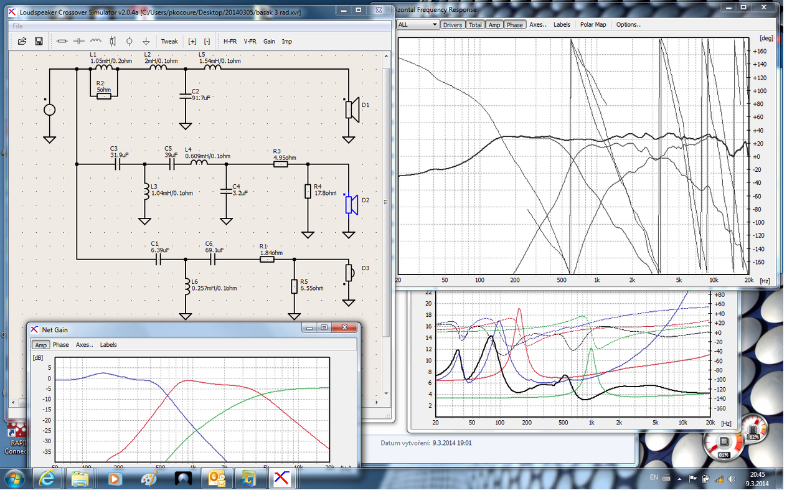
Task: Toggle Amp in the Net Gain window
Action: tap(40, 345)
